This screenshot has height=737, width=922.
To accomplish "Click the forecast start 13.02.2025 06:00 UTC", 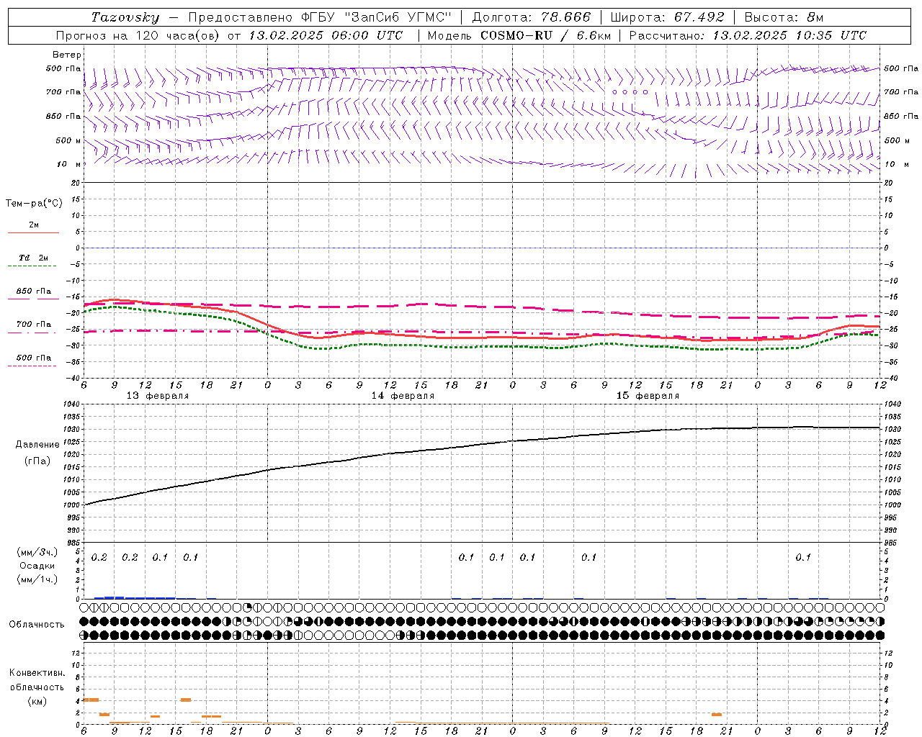I will tap(326, 35).
